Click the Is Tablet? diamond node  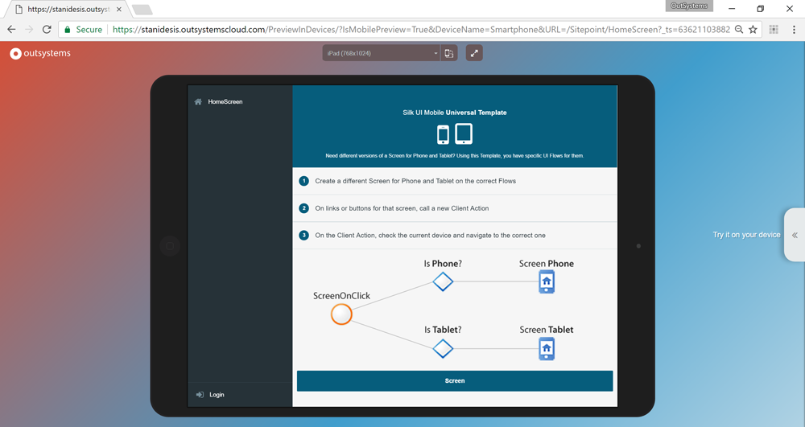pos(443,348)
